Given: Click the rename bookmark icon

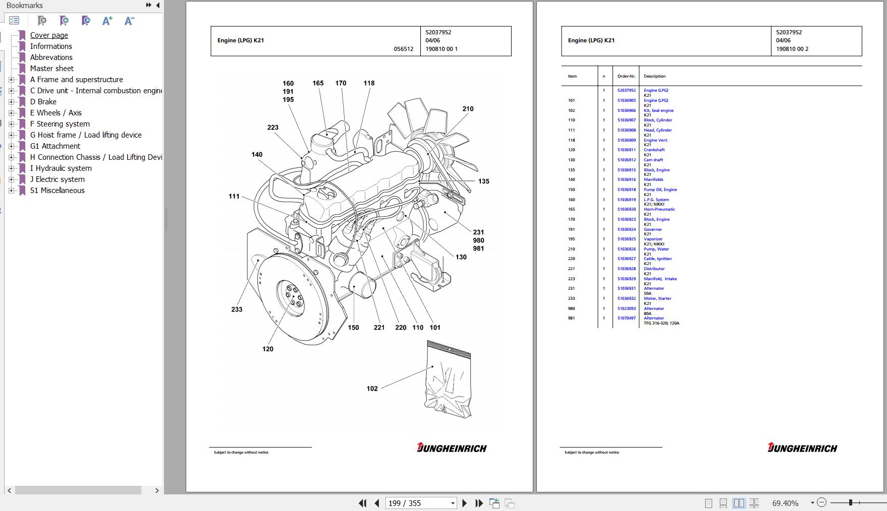Looking at the screenshot, I should [x=86, y=21].
